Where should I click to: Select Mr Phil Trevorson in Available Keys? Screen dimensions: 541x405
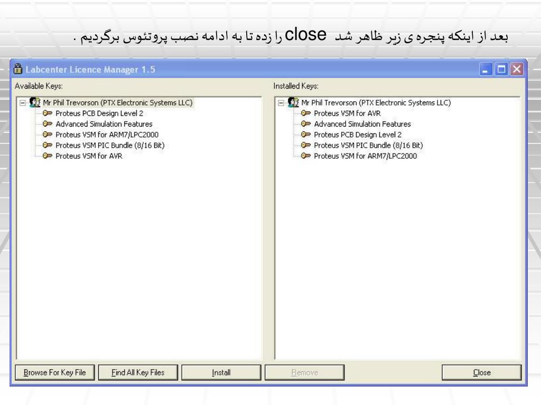(118, 103)
